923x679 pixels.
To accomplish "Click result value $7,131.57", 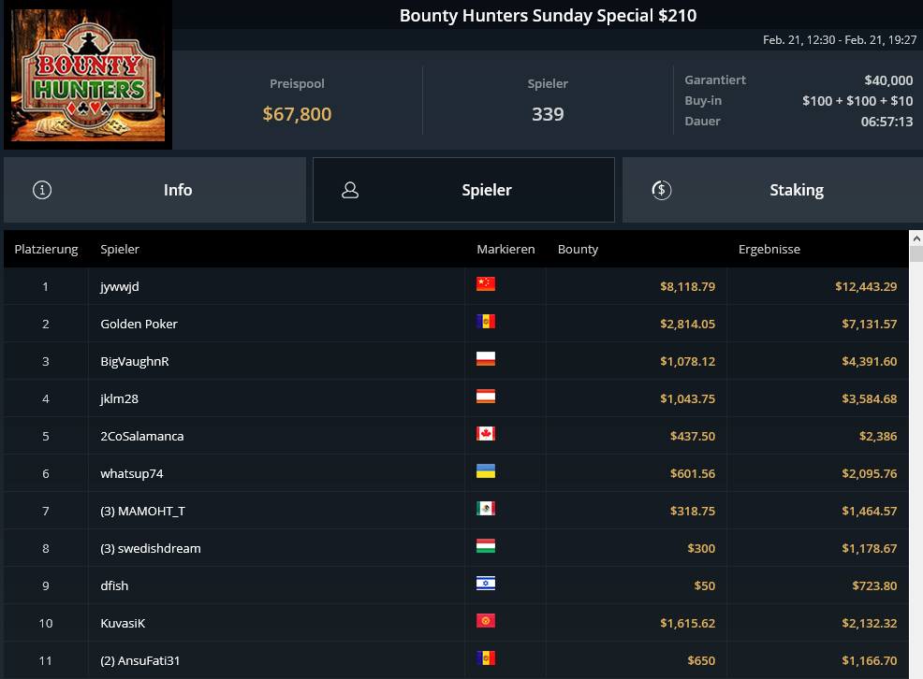I will coord(869,324).
